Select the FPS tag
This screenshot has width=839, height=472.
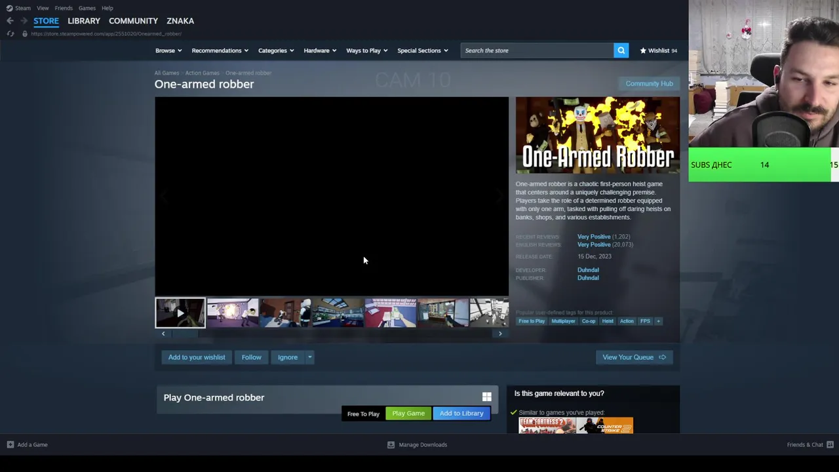(x=645, y=321)
